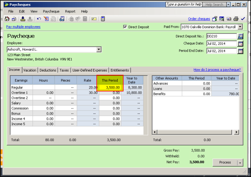Screen dimensions: 251x177
Task: Switch to the User-Defined Expenses tab
Action: point(90,70)
